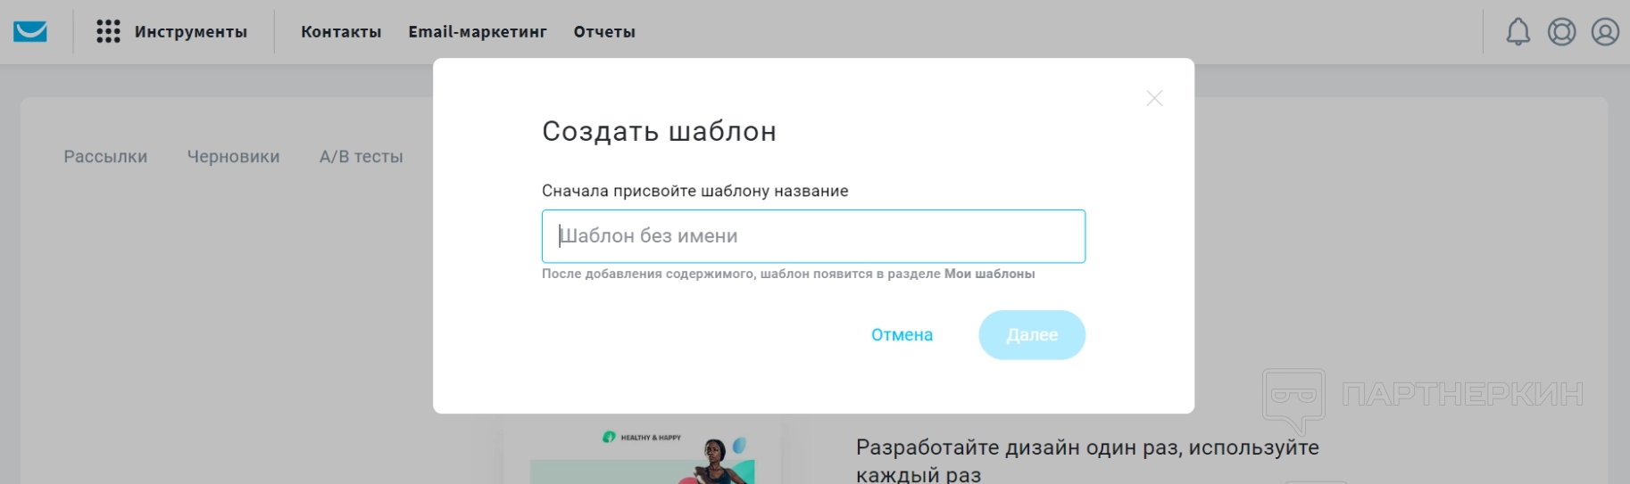
Task: Open the Инструменты grid menu icon
Action: click(108, 31)
